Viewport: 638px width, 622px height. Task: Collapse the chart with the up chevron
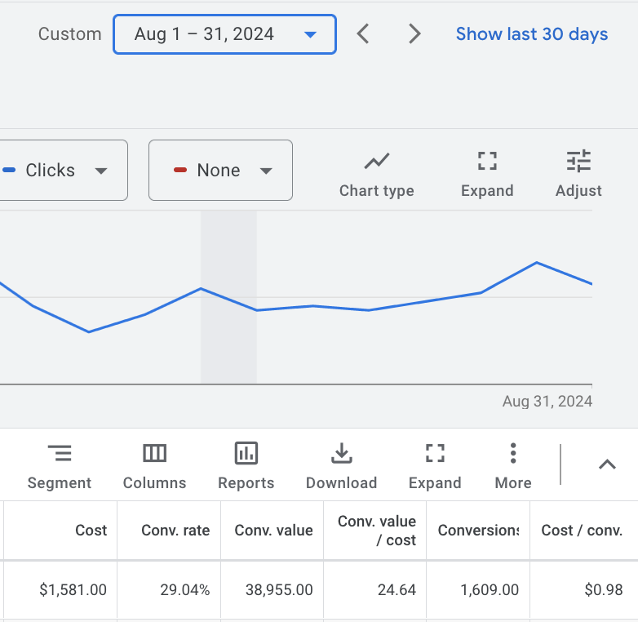coord(606,464)
